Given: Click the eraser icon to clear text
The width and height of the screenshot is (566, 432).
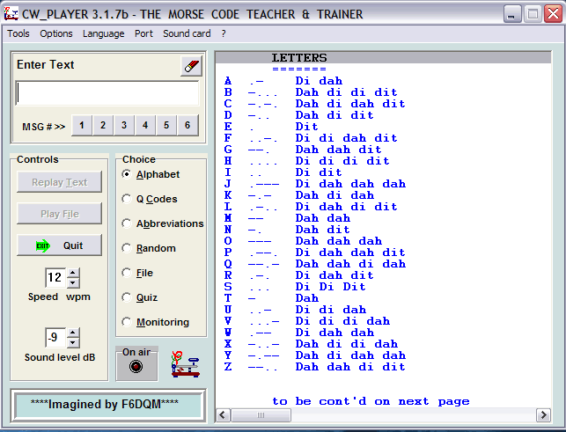Looking at the screenshot, I should click(x=191, y=66).
